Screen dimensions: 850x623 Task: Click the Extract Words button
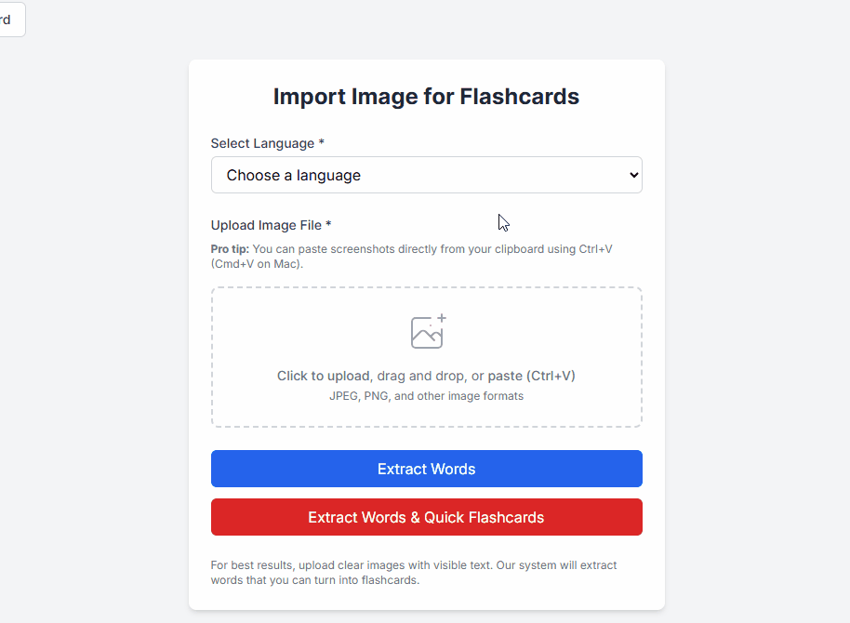tap(426, 469)
